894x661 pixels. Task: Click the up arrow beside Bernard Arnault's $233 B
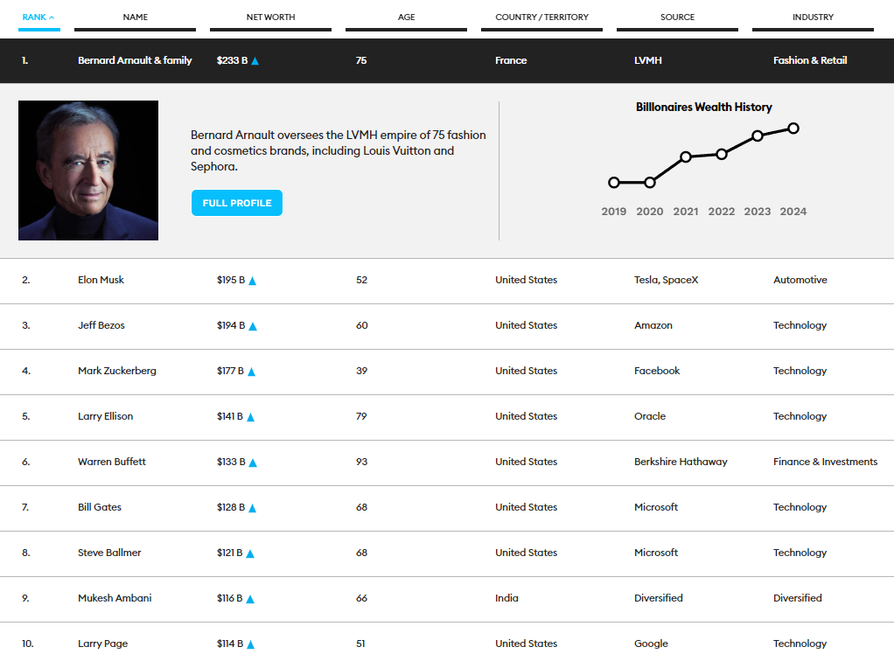255,61
